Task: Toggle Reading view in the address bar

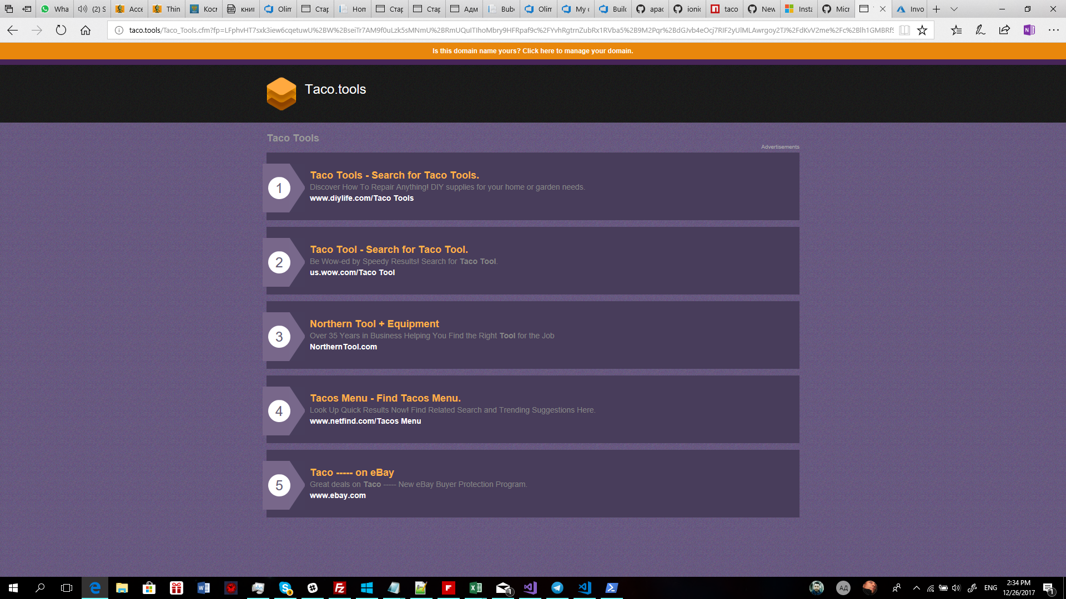Action: 903,30
